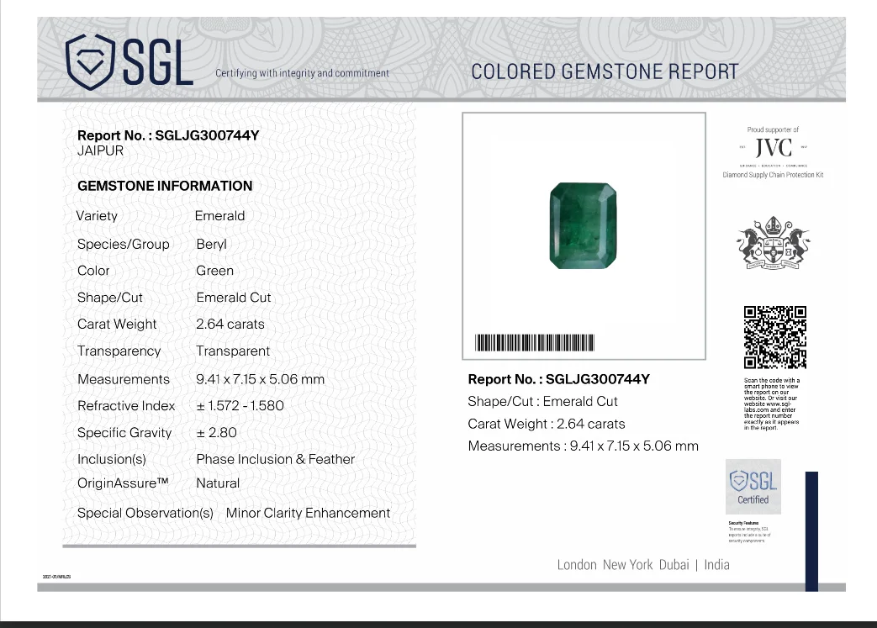Viewport: 877px width, 628px height.
Task: Click the value 'Natural'
Action: click(x=218, y=483)
